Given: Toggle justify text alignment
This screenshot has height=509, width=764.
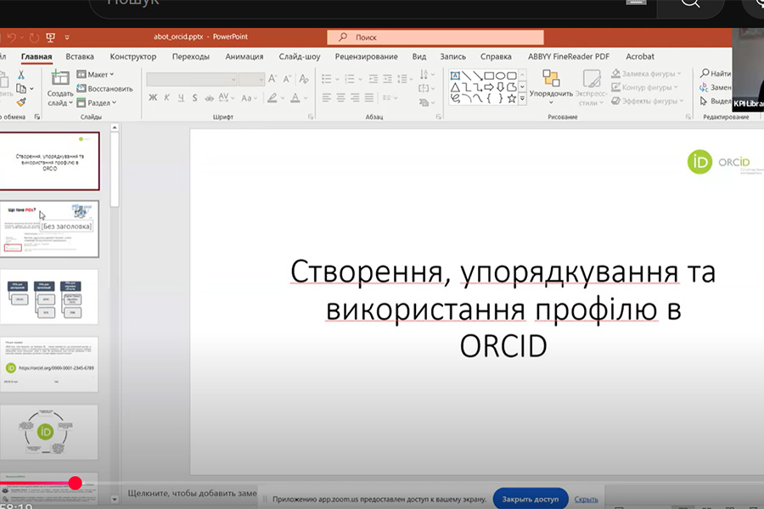Looking at the screenshot, I should (x=369, y=98).
